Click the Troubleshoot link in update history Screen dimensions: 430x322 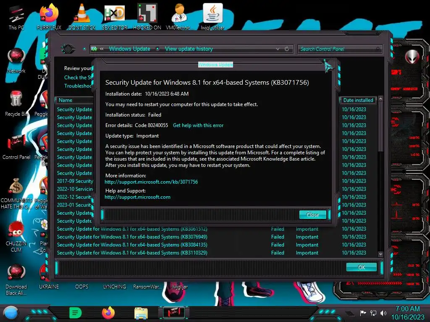click(78, 86)
